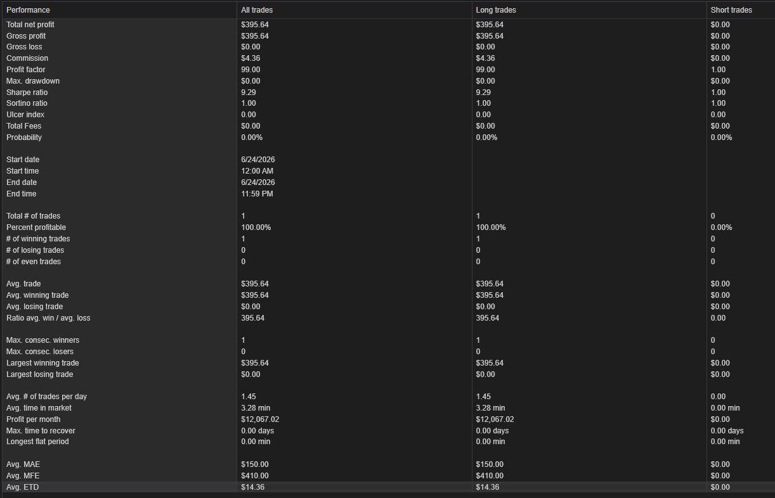Select Long trades Avg. time in market 3.28 min
This screenshot has height=498, width=775.
[x=490, y=408]
